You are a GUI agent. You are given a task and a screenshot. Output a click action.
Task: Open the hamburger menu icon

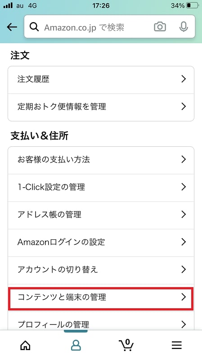pos(177,345)
